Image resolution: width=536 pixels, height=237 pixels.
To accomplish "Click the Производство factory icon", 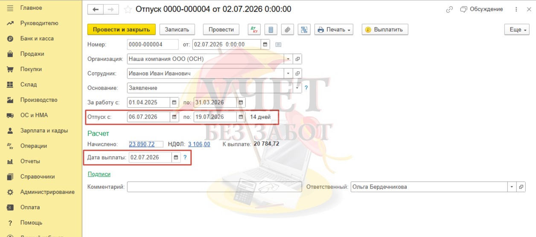I will [10, 100].
